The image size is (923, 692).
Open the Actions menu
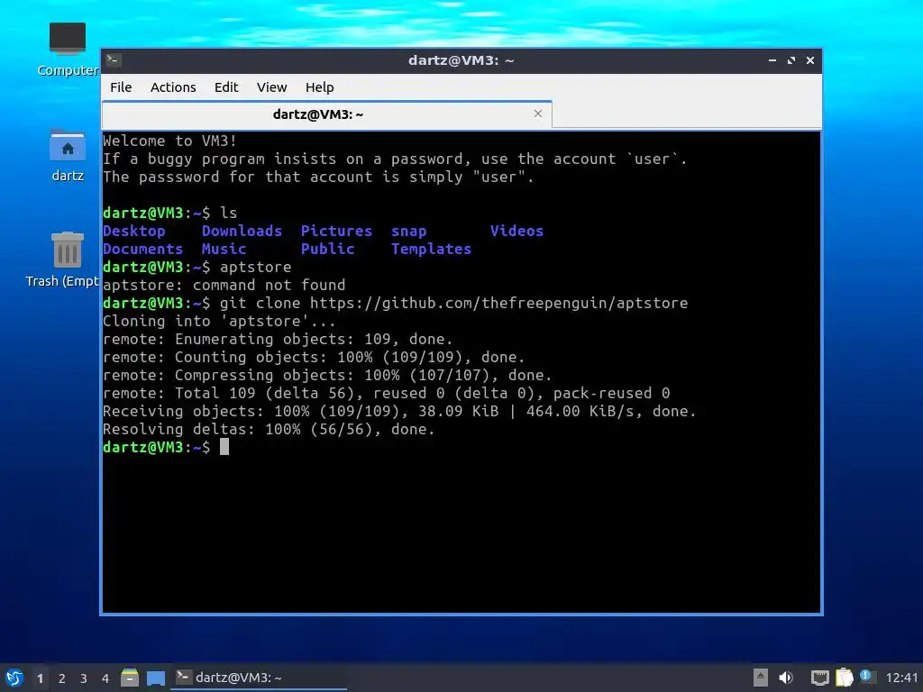click(x=173, y=87)
